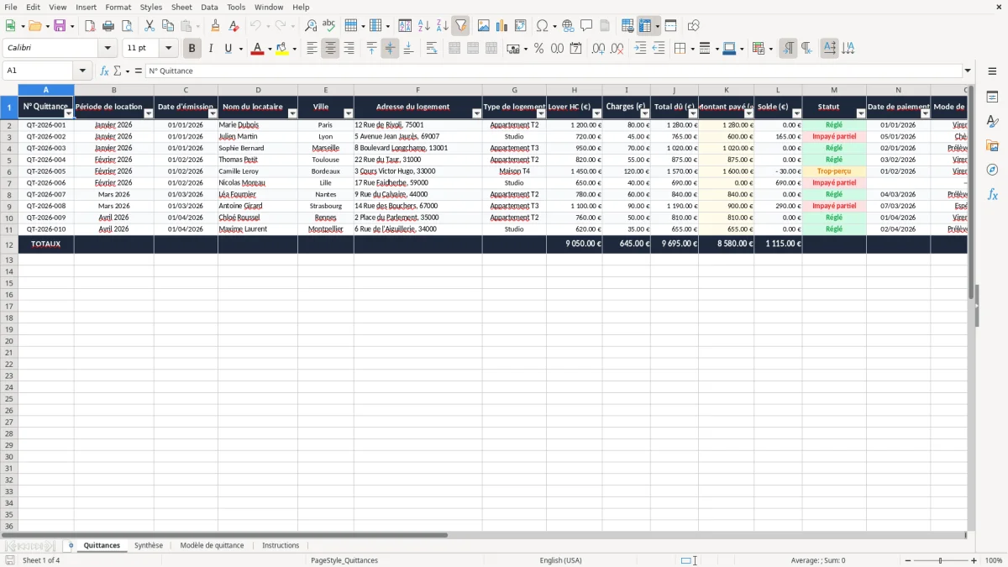Open the Sheet menu

181,7
